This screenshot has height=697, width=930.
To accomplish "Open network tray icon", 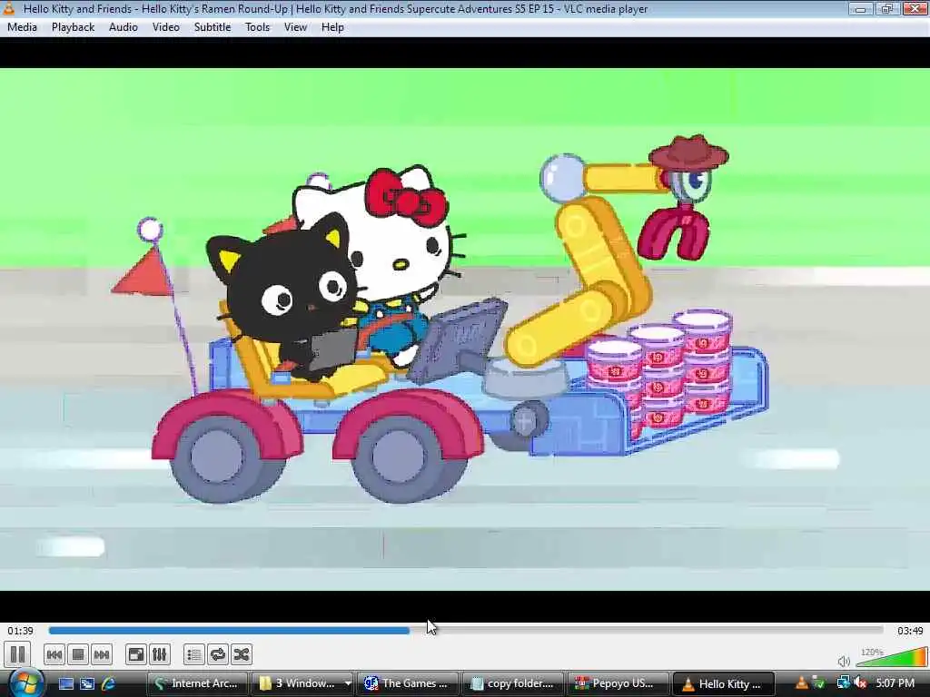I will [x=843, y=684].
